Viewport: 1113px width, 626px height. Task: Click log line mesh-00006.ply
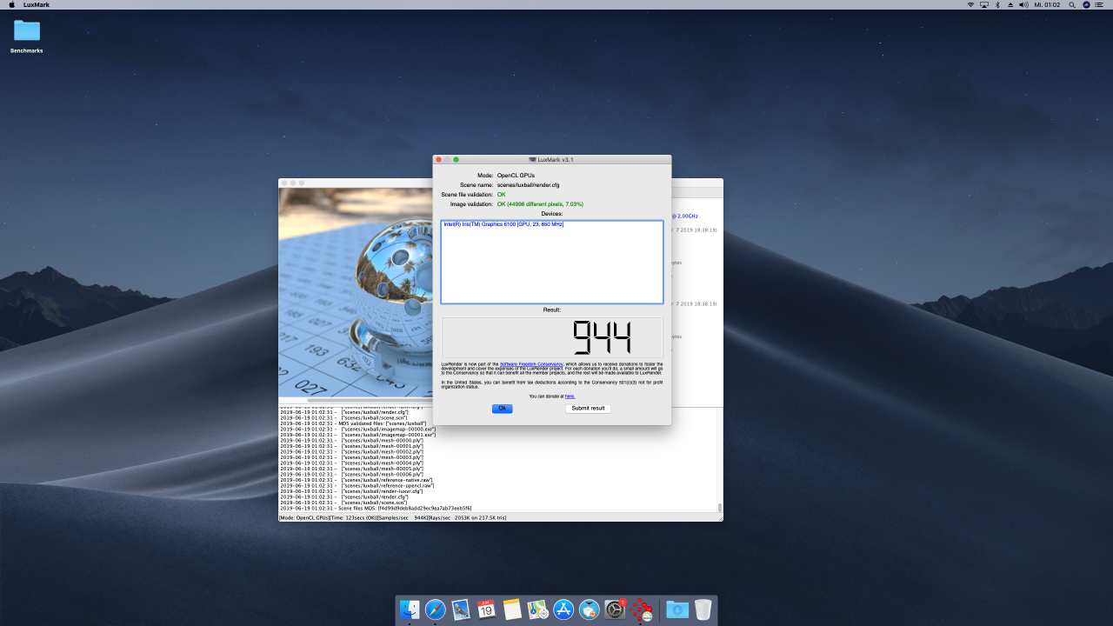[x=351, y=474]
